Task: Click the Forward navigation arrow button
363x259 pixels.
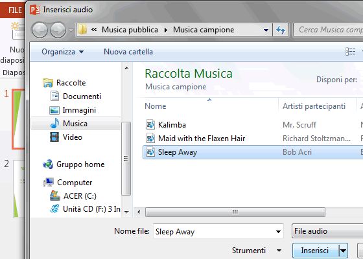Action: pyautogui.click(x=58, y=30)
